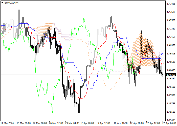Click the 1.45405 price scale label

click(171, 120)
